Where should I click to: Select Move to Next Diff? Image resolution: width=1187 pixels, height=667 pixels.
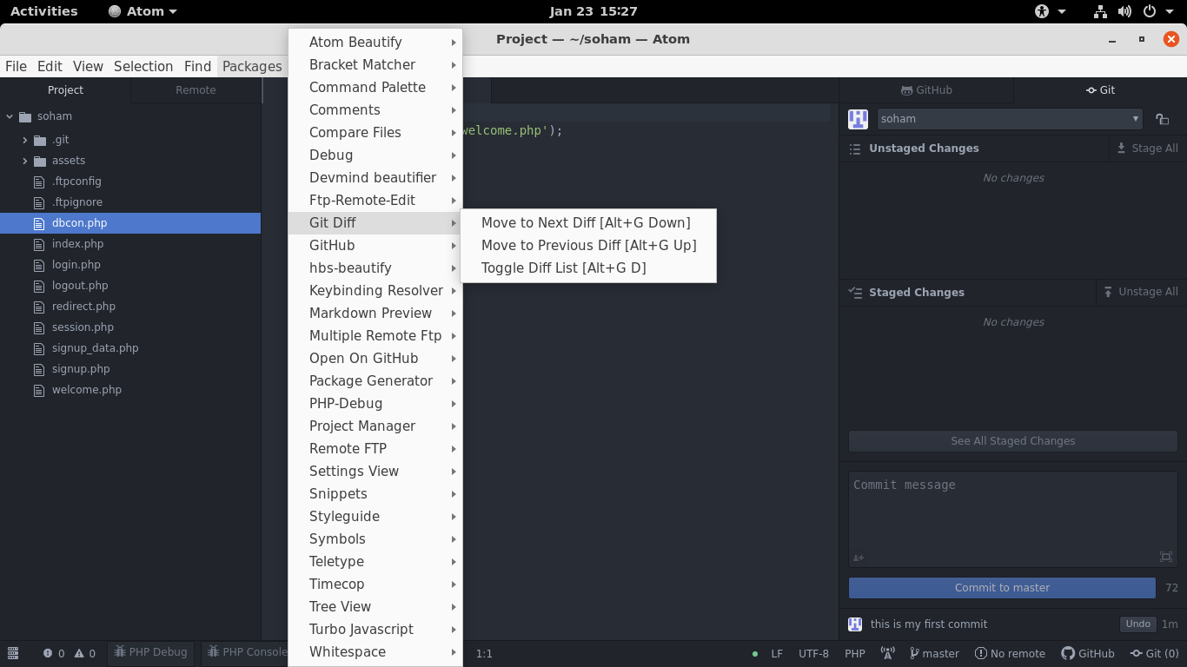pyautogui.click(x=588, y=222)
